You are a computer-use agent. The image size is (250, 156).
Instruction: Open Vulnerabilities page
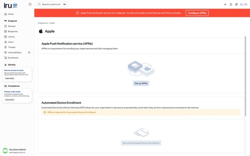click(15, 52)
